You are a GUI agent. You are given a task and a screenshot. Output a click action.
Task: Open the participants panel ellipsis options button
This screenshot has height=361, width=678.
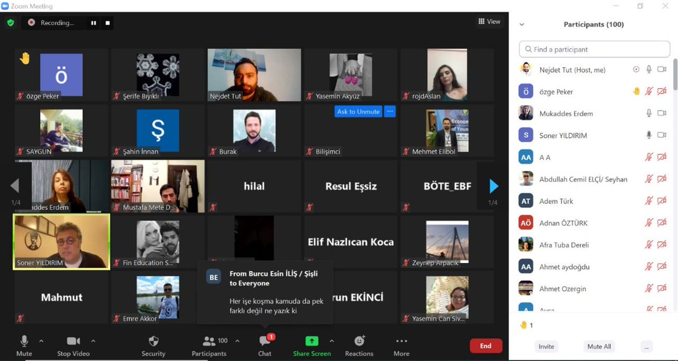click(647, 346)
